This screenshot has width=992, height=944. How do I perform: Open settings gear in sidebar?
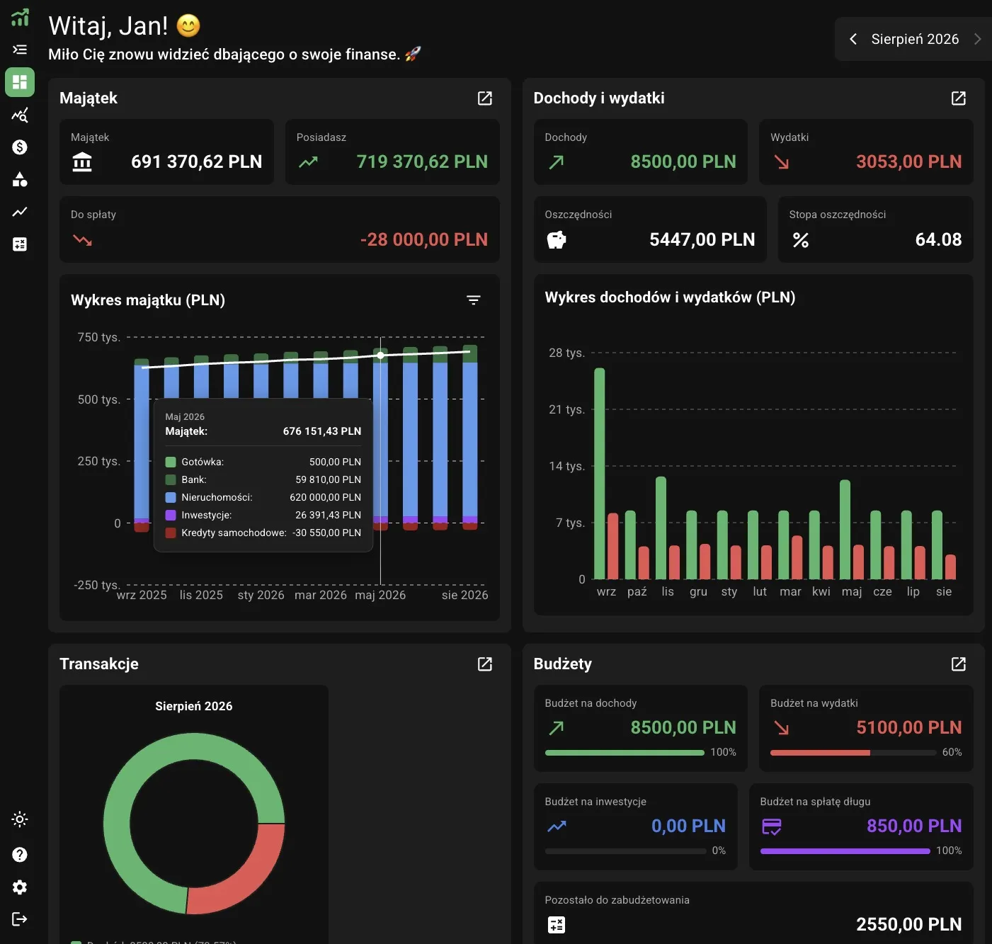[20, 887]
